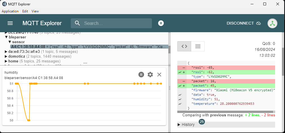285x133 pixels.
Task: Click chart icon beside temperature line
Action: click(x=180, y=104)
